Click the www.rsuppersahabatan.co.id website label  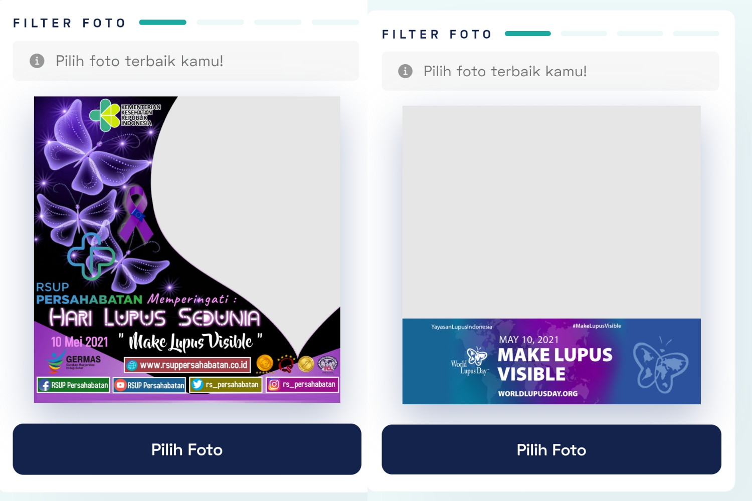[x=187, y=365]
